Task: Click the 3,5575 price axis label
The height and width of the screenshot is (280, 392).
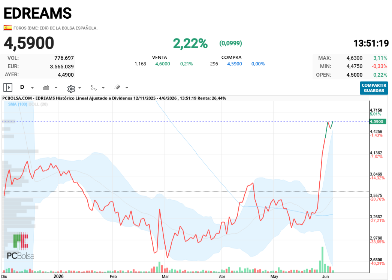Action: pyautogui.click(x=376, y=196)
